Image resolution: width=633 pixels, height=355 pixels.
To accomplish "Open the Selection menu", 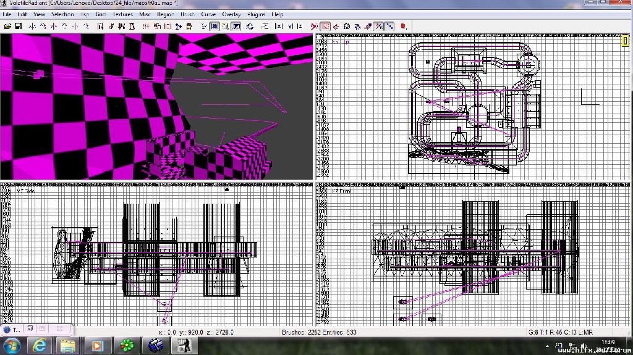I will (62, 14).
